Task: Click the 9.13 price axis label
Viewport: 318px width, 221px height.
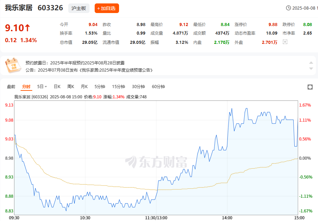Action: pos(9,105)
